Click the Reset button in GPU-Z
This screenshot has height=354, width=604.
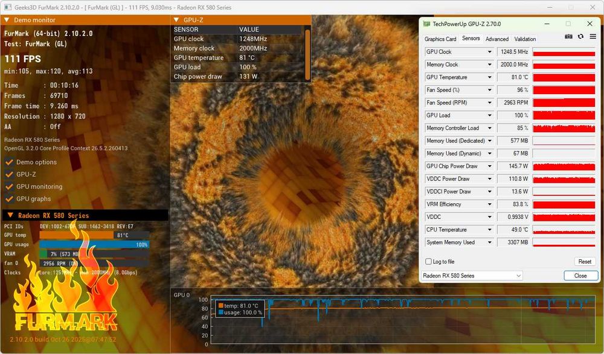point(584,262)
